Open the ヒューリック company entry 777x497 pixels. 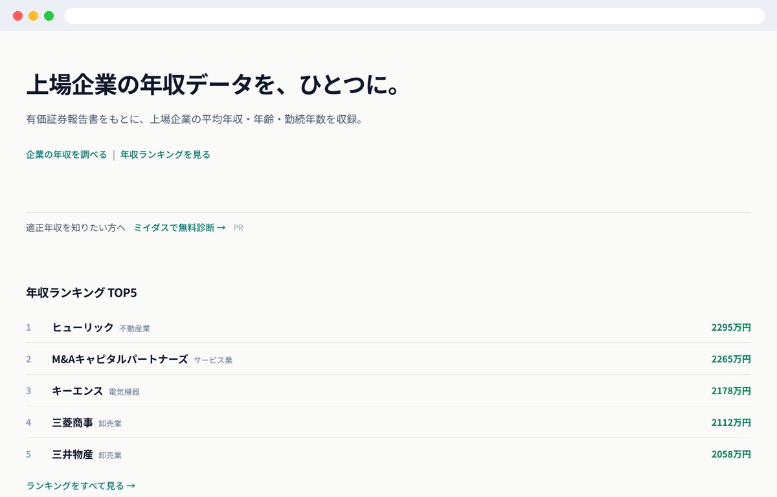click(x=83, y=327)
